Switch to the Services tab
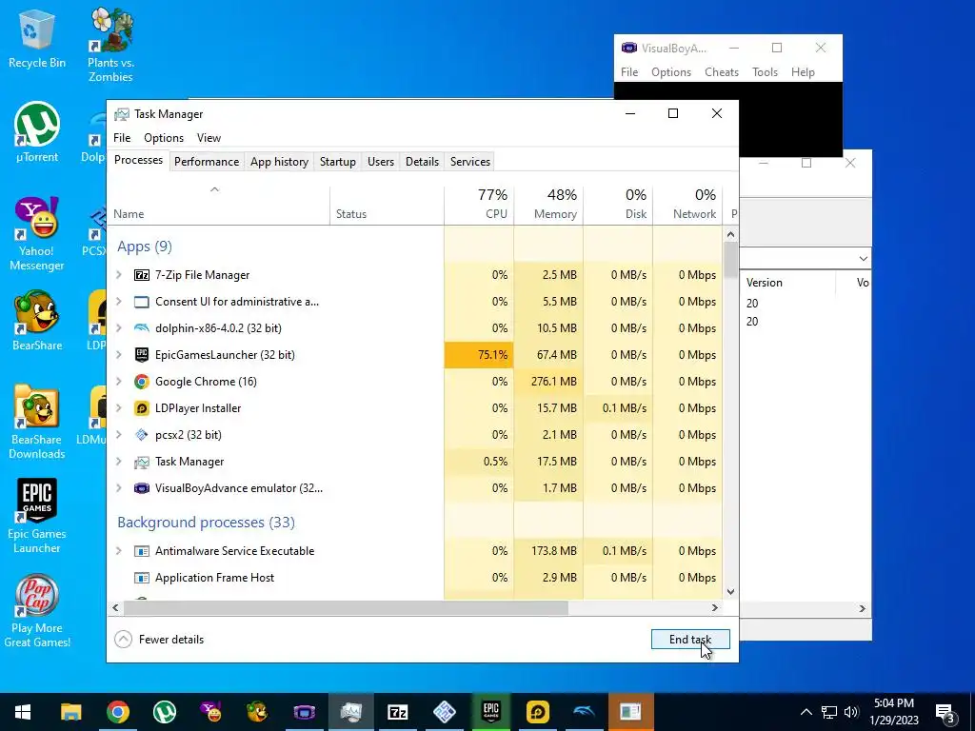Image resolution: width=975 pixels, height=731 pixels. (x=470, y=162)
